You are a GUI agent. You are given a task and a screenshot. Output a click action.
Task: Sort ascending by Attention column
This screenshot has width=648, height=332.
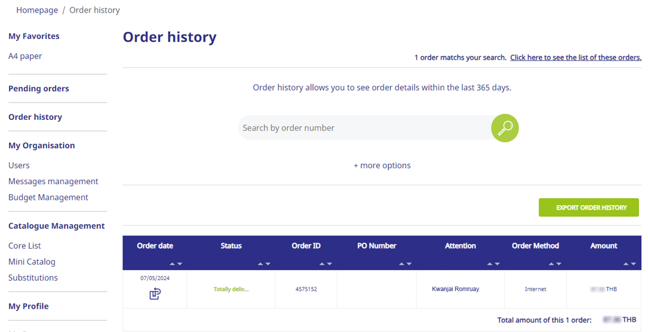(x=490, y=264)
